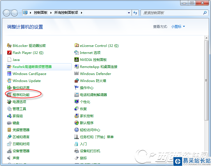Expand the arrow after 所有控制面板项 in breadcrumb
The width and height of the screenshot is (211, 166).
(82, 13)
